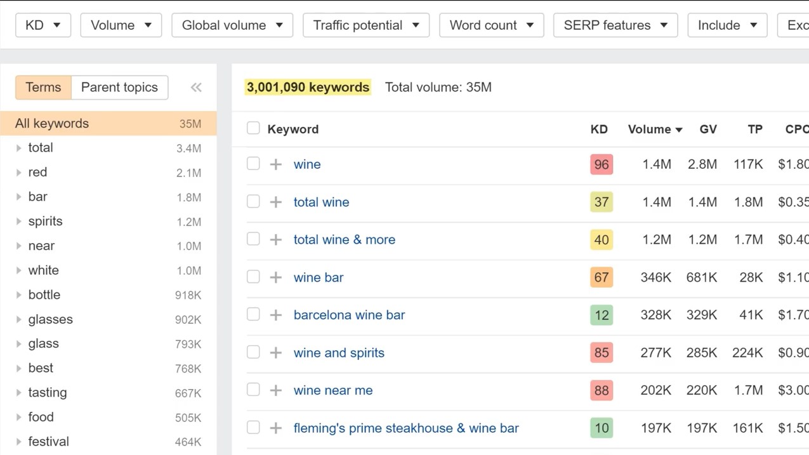The width and height of the screenshot is (809, 455).
Task: Open the KD filter dropdown
Action: coord(43,25)
